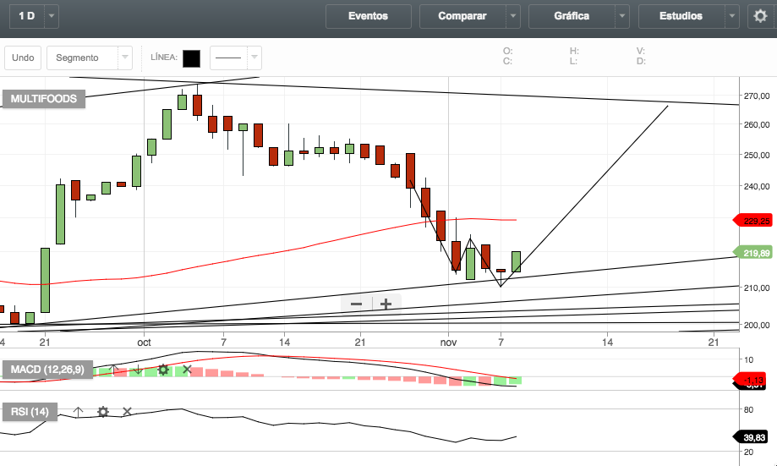The width and height of the screenshot is (777, 466).
Task: Zoom in chart with plus button
Action: point(386,304)
